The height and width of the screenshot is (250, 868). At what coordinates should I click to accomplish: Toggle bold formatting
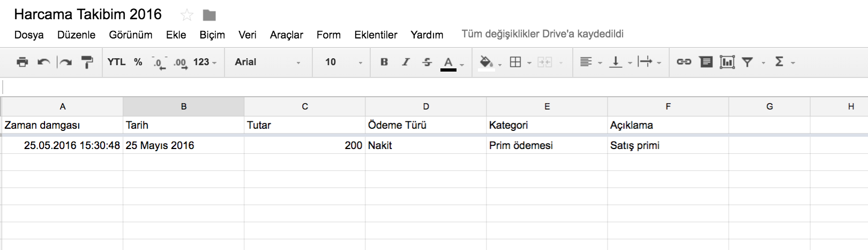[384, 62]
